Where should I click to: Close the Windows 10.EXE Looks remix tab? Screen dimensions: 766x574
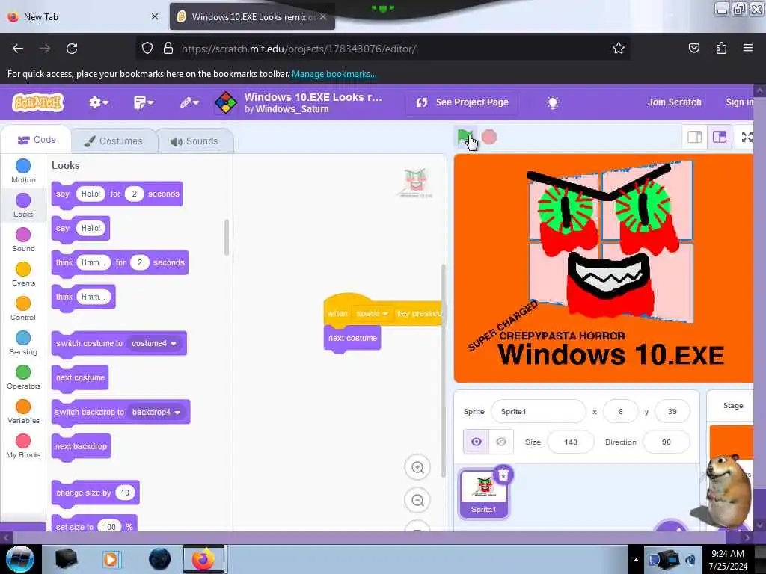[323, 16]
